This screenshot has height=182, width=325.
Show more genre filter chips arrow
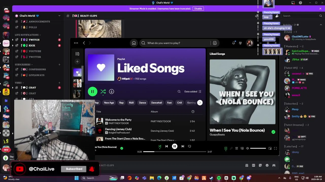200,103
